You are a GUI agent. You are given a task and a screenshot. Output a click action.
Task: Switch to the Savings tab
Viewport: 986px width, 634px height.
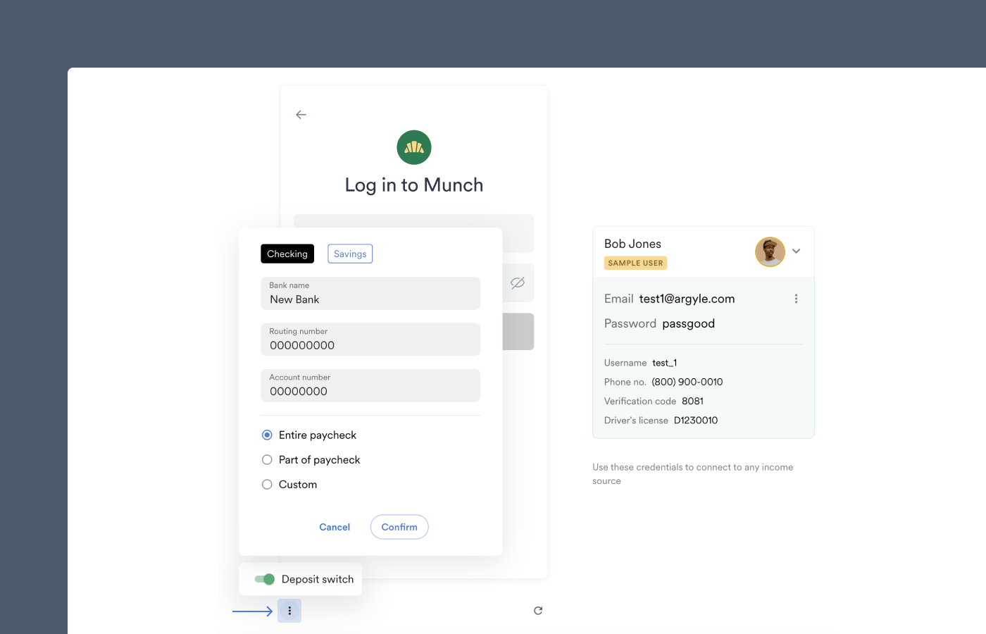[350, 254]
